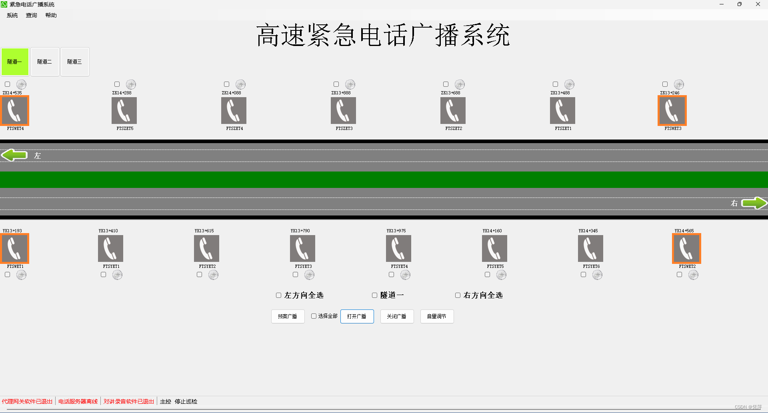Click speaker icon above ZK14+088

coord(241,84)
